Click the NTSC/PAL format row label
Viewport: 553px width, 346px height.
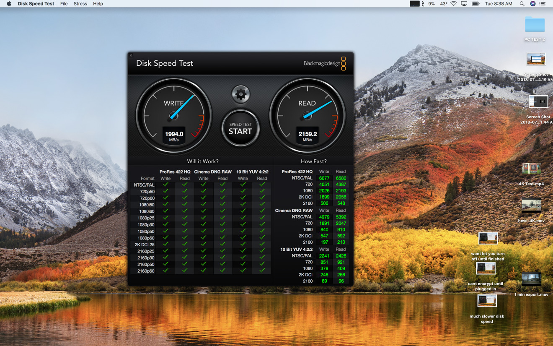[144, 185]
